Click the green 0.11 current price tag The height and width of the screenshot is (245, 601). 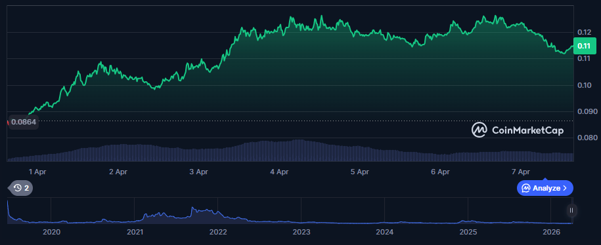click(x=585, y=46)
